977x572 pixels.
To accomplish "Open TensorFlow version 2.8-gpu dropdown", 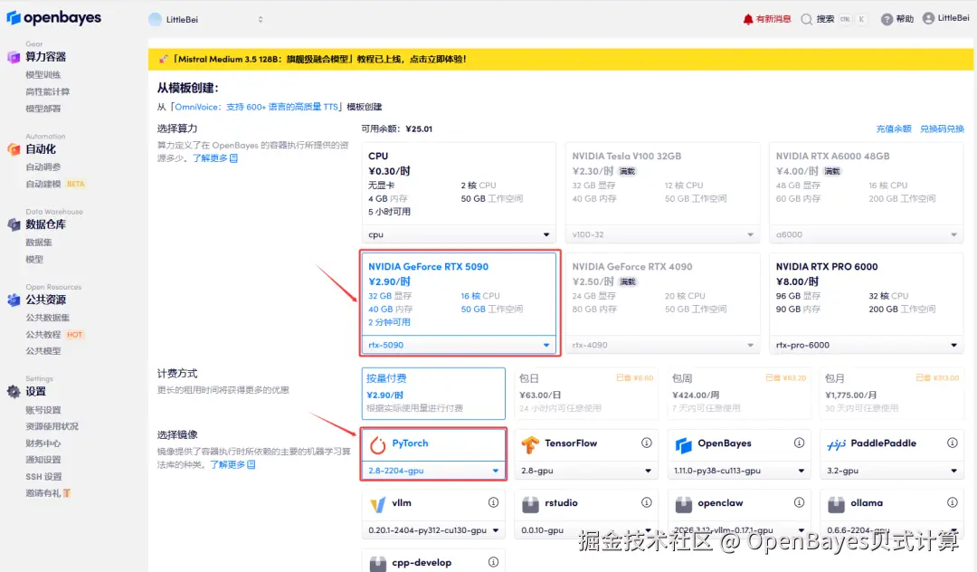I will coord(585,471).
